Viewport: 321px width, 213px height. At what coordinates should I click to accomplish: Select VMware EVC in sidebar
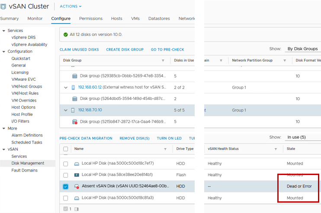click(x=23, y=79)
